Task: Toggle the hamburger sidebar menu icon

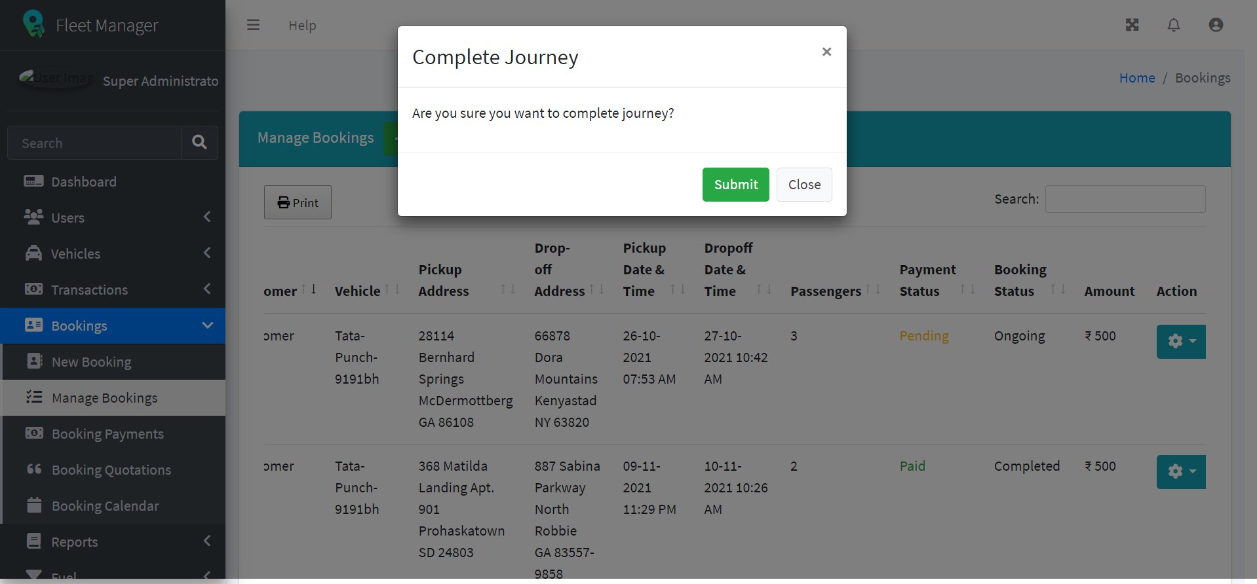Action: pyautogui.click(x=253, y=25)
